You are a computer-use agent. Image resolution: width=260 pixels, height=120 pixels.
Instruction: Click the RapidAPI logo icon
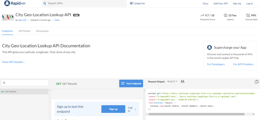[x=7, y=3]
